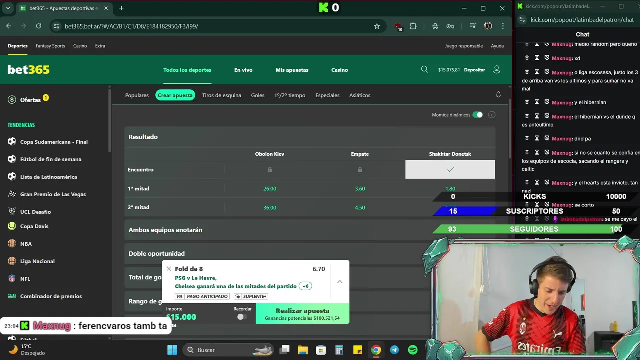Select Empate 2ª mitad odds 4.50
The width and height of the screenshot is (640, 360).
(360, 208)
